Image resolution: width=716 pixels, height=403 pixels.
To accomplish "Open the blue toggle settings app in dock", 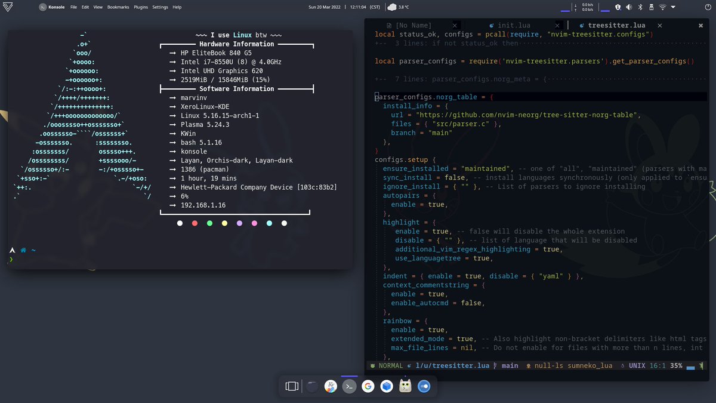I will pyautogui.click(x=424, y=386).
